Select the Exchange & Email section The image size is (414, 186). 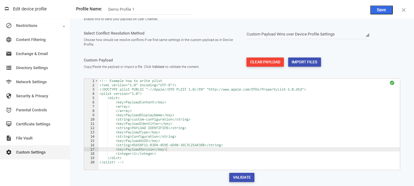pos(32,54)
